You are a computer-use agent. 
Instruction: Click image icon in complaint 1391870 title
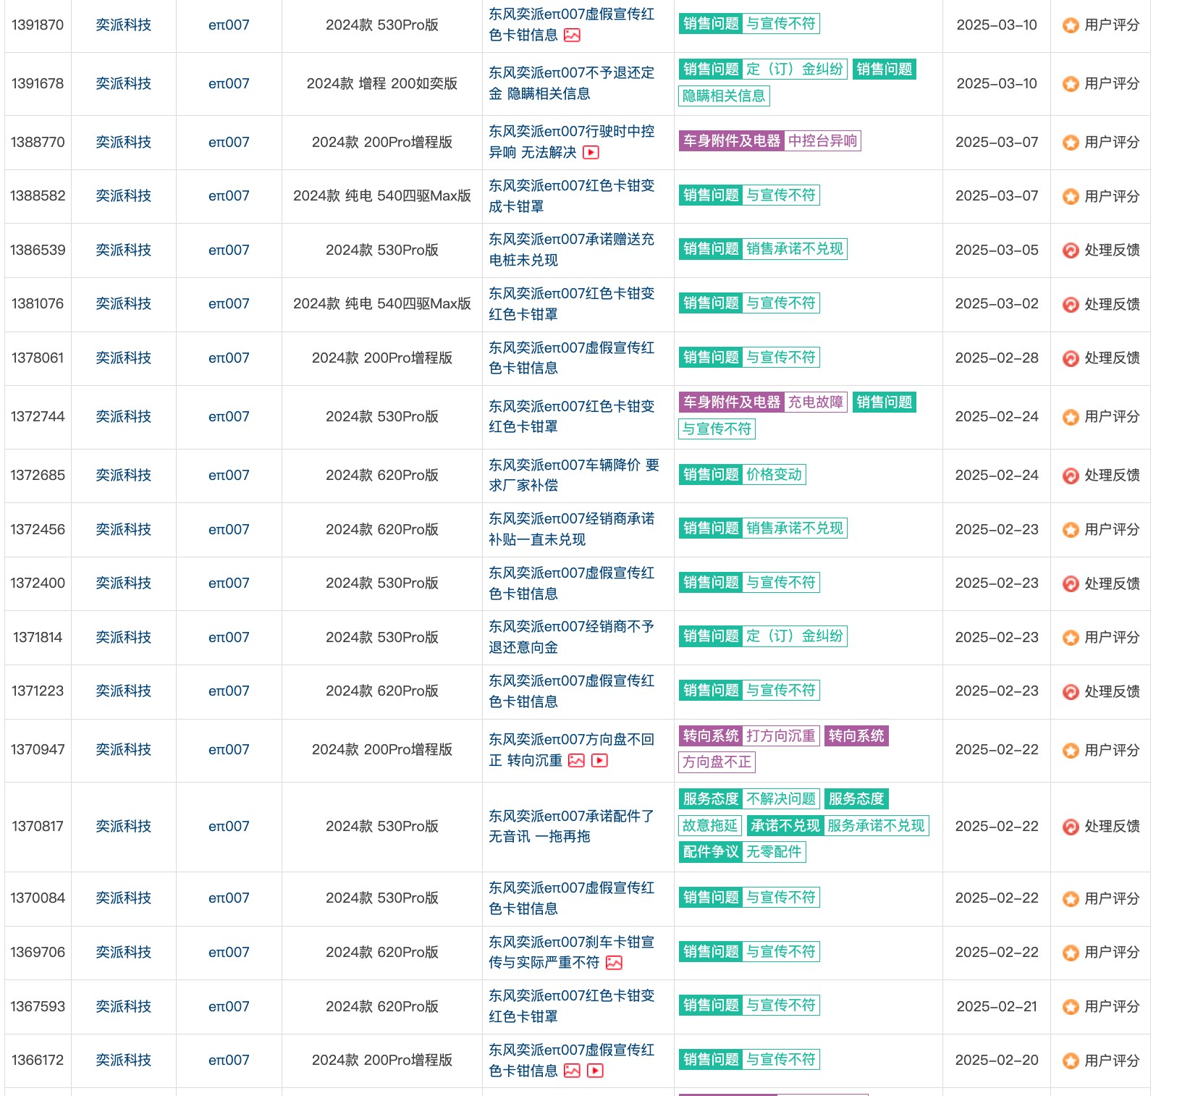click(572, 35)
